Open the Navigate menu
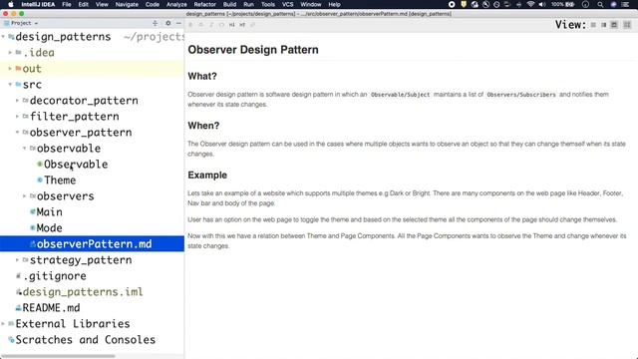 pyautogui.click(x=127, y=4)
